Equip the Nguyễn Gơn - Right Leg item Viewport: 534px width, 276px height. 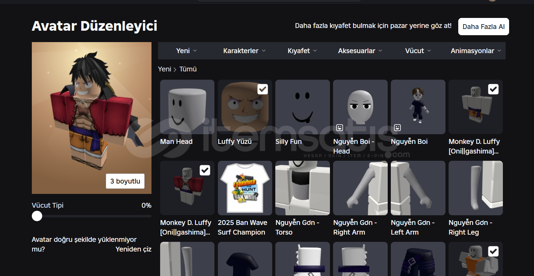tap(476, 188)
